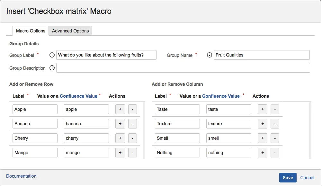Click the Group Name info icon
This screenshot has height=186, width=322.
point(209,55)
